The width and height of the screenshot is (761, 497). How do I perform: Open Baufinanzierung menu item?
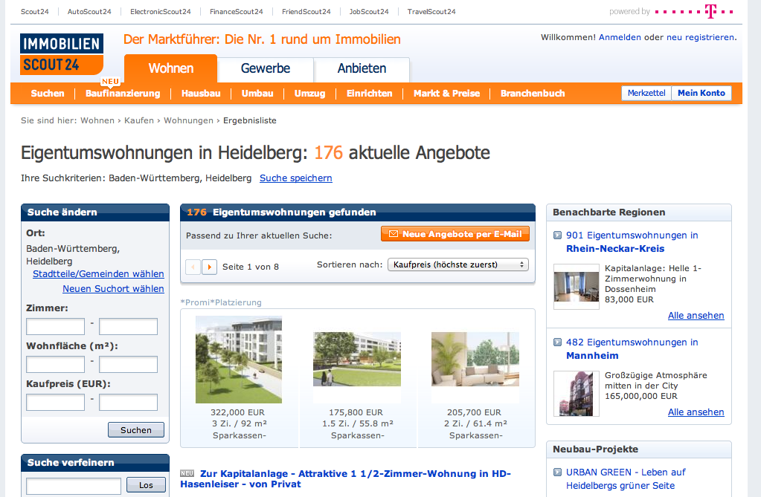(x=123, y=94)
